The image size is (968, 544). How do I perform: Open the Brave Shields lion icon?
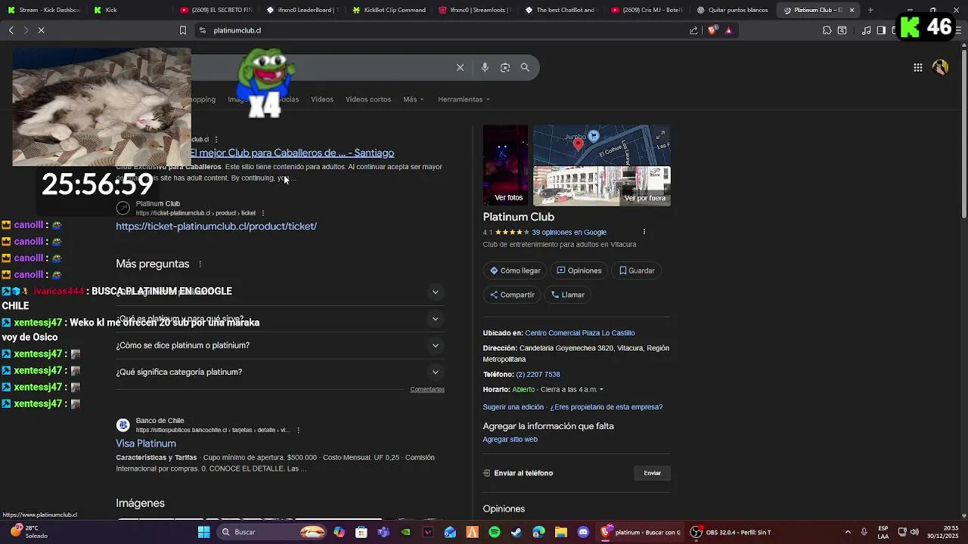pyautogui.click(x=712, y=30)
